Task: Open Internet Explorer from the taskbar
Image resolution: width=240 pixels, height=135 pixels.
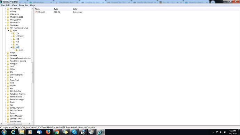Action: click(13, 132)
